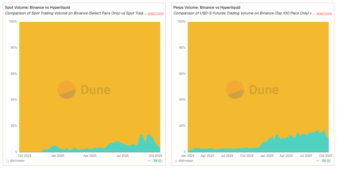Expand Spot Volume description with read more
Screen dimensions: 337x170
(x=156, y=13)
